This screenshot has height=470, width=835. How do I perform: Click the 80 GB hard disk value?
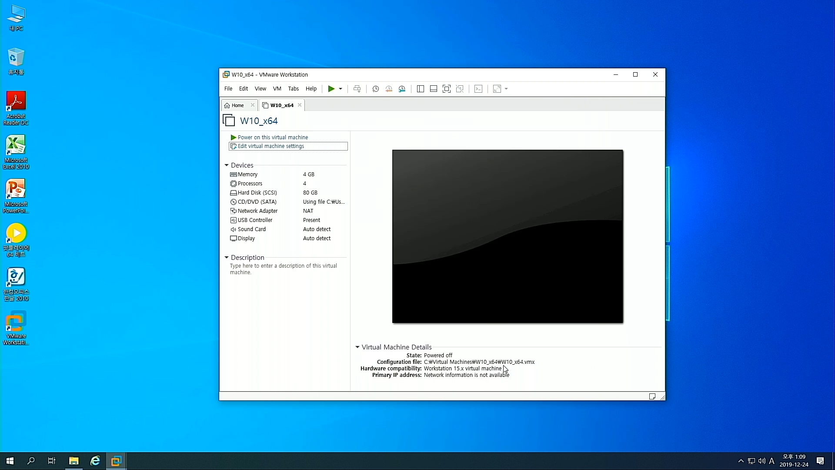pos(310,193)
